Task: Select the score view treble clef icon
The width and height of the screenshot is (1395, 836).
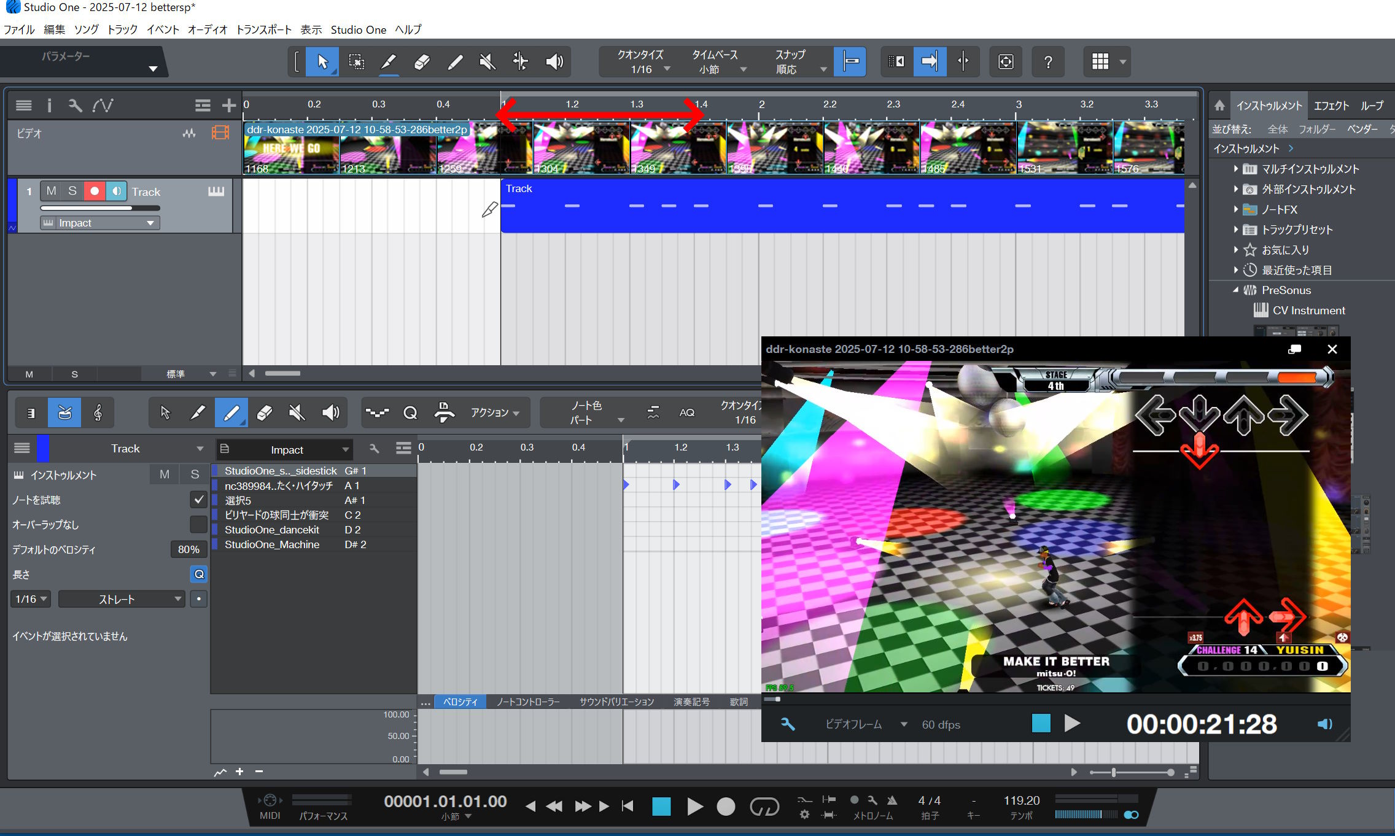Action: 98,413
